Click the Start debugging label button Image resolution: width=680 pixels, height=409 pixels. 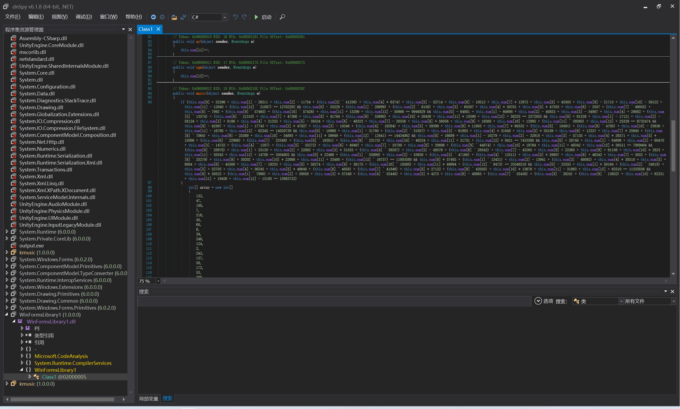[267, 17]
